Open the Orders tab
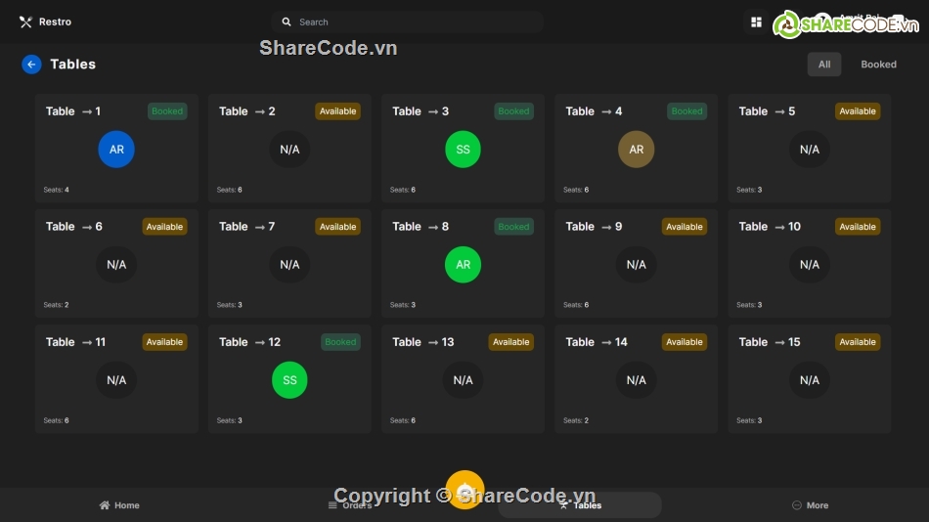Image resolution: width=929 pixels, height=522 pixels. click(349, 505)
